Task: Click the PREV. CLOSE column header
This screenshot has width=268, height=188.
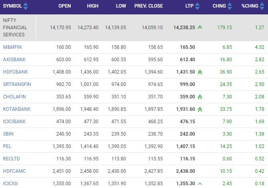Action: click(x=149, y=6)
